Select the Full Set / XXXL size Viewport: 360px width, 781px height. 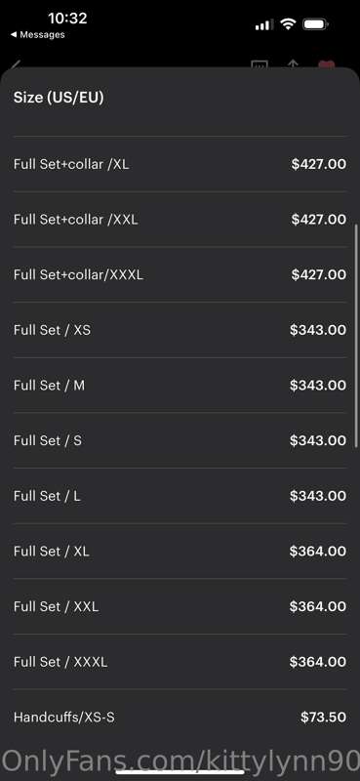click(180, 662)
